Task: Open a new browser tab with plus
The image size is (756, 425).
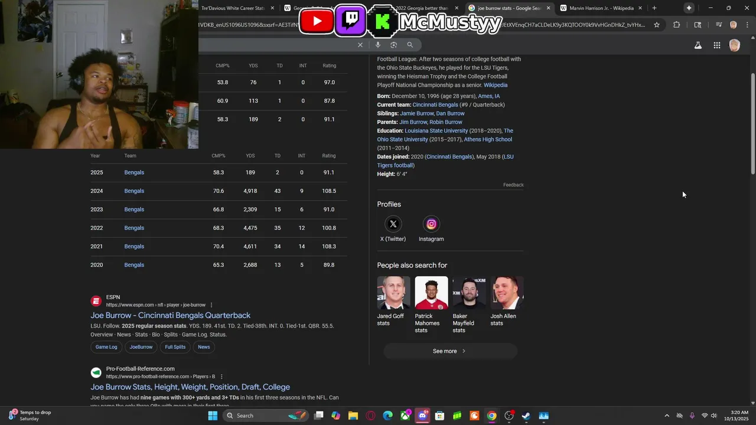Action: (654, 8)
